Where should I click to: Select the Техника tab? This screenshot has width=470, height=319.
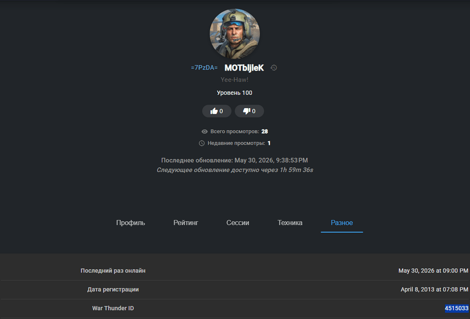point(290,223)
